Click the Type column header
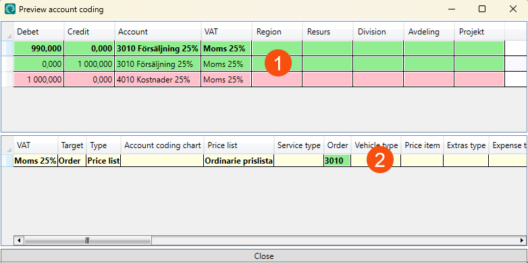The height and width of the screenshot is (263, 528). 103,145
